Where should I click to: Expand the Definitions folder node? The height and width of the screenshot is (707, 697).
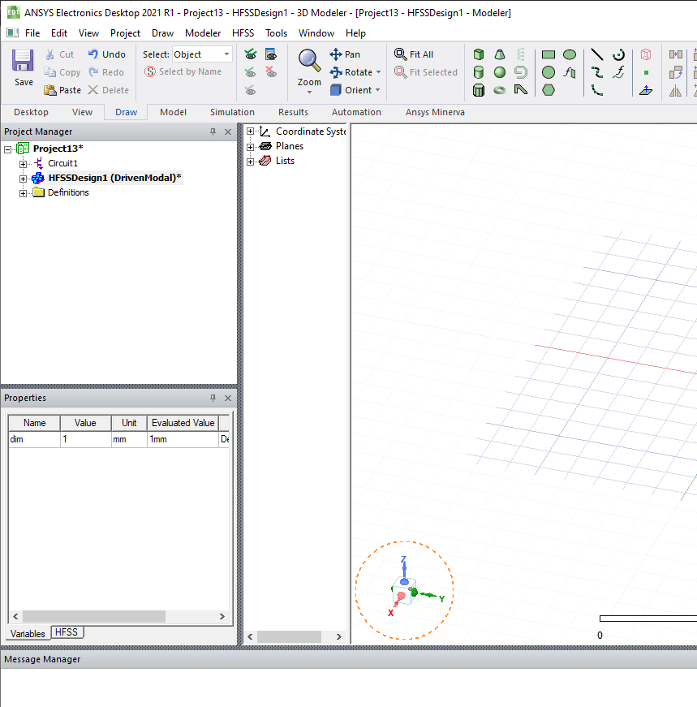click(23, 193)
